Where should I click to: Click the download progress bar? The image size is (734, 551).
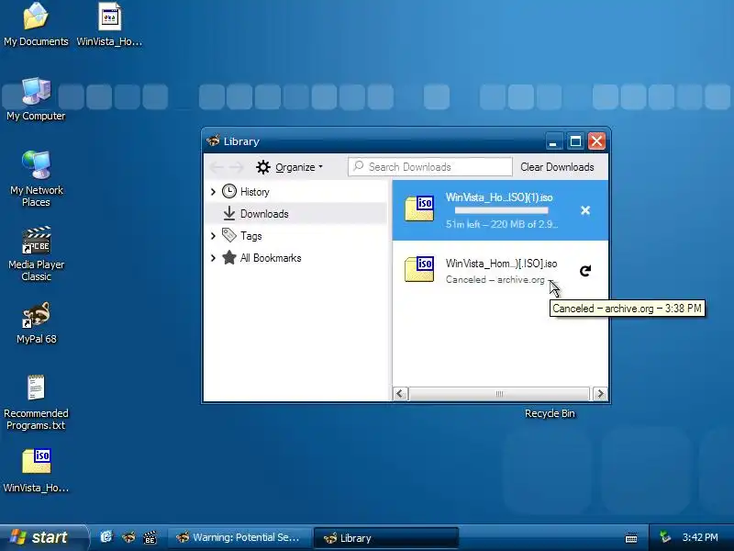coord(501,210)
